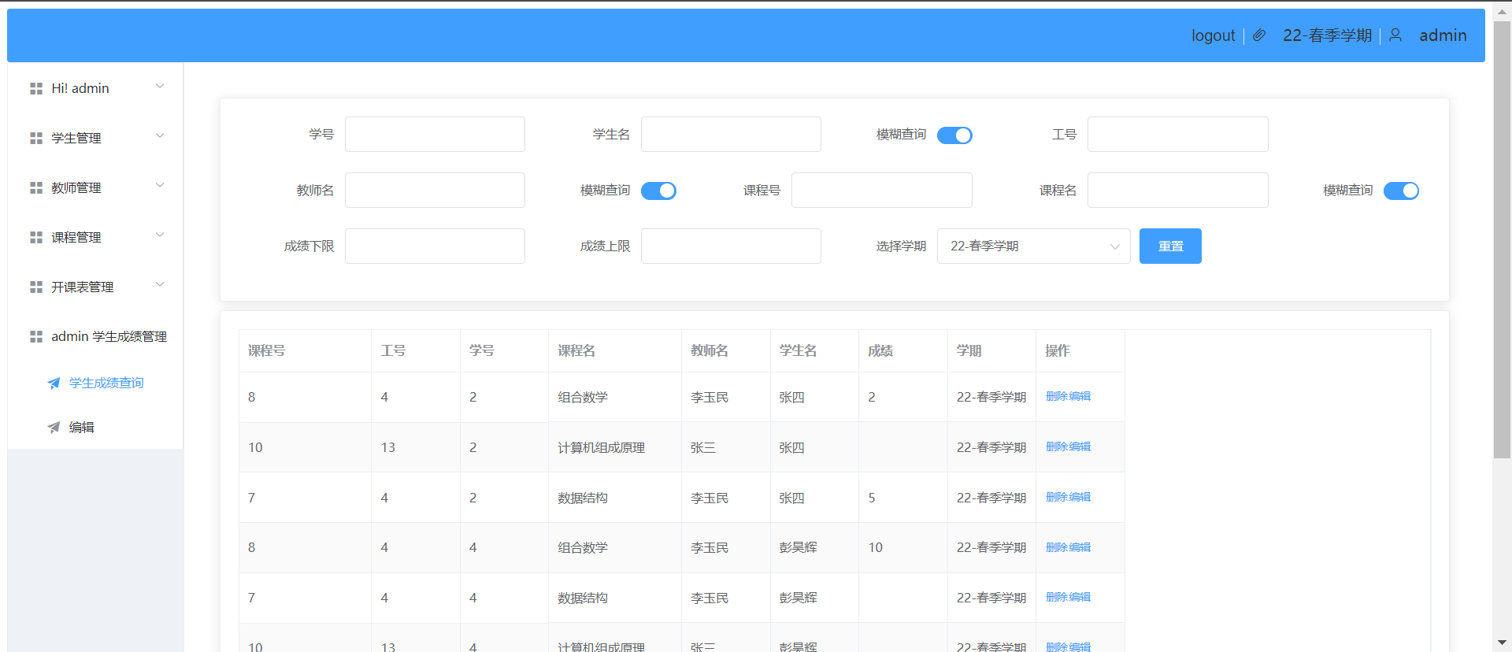This screenshot has width=1512, height=652.
Task: Click the logout link in the header
Action: [x=1213, y=35]
